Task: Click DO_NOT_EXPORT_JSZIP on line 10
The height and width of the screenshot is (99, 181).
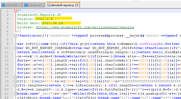Action: coord(112,48)
